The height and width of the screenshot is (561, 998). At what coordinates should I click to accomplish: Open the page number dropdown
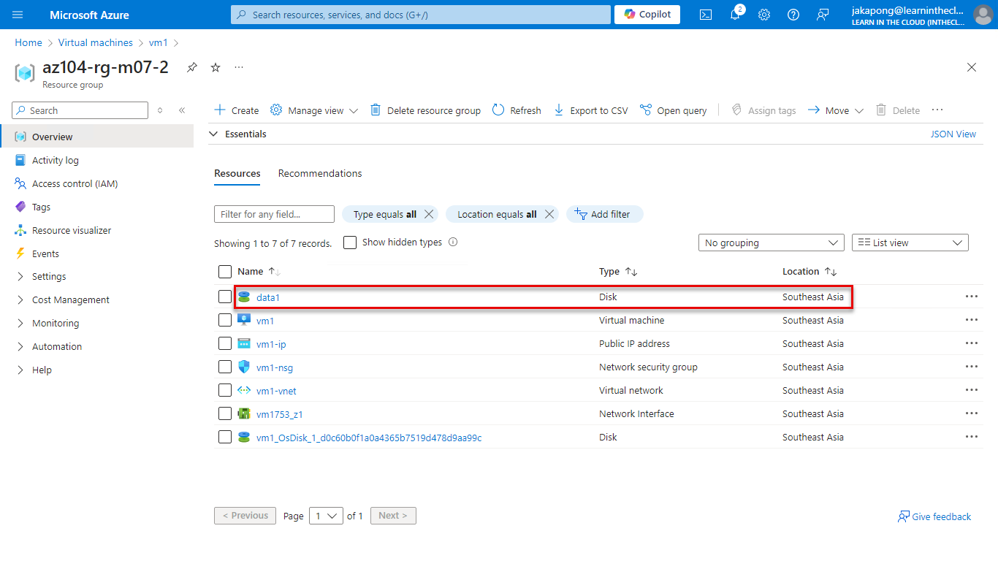pyautogui.click(x=326, y=515)
